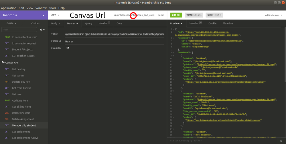The height and width of the screenshot is (144, 286).
Task: Open the Tools menu
Action: point(52,8)
